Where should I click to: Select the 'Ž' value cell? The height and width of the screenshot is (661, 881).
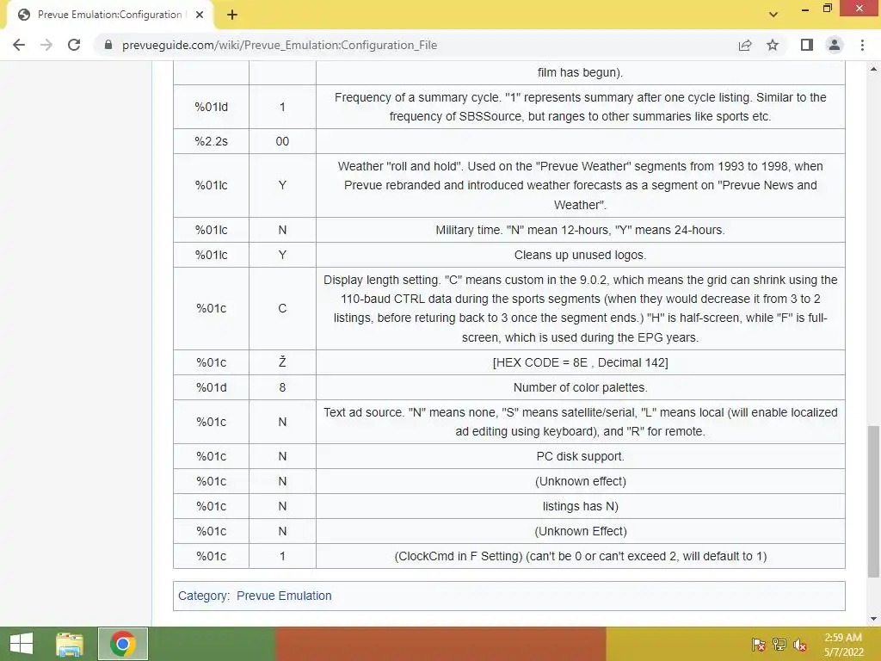click(x=282, y=362)
